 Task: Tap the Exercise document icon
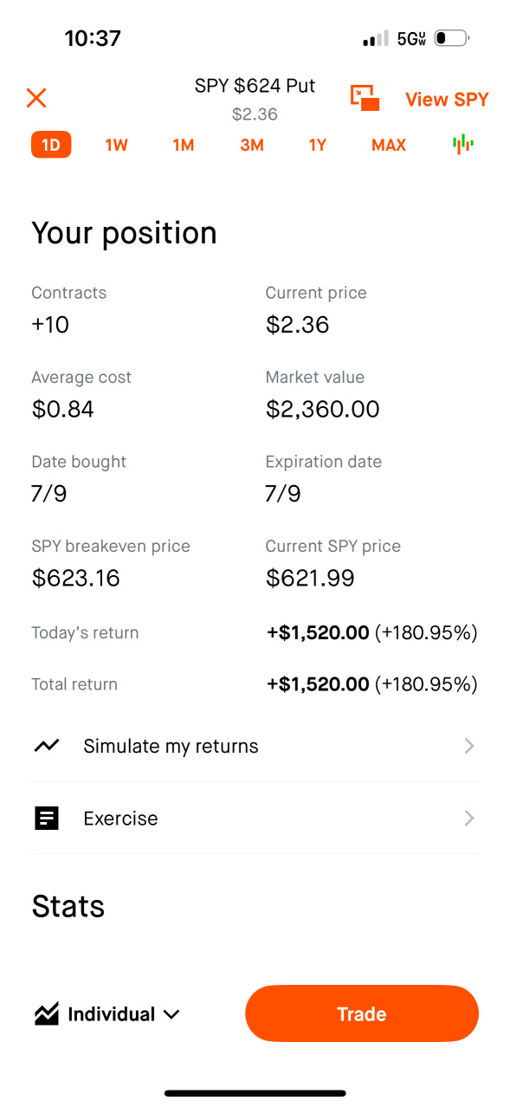click(47, 819)
